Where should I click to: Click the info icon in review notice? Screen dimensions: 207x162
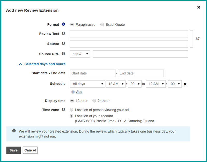click(x=14, y=131)
